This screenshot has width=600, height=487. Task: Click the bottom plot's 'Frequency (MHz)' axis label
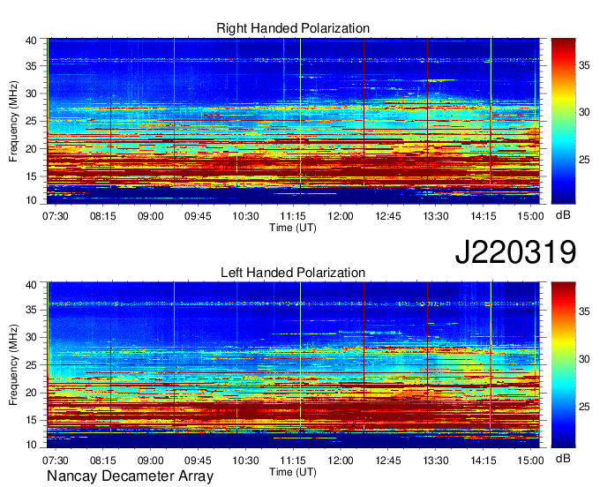13,365
